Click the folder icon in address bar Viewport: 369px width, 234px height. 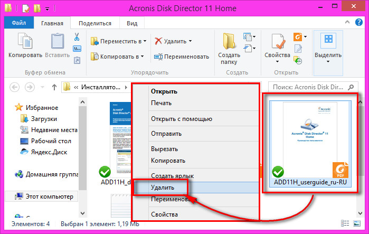tap(67, 87)
